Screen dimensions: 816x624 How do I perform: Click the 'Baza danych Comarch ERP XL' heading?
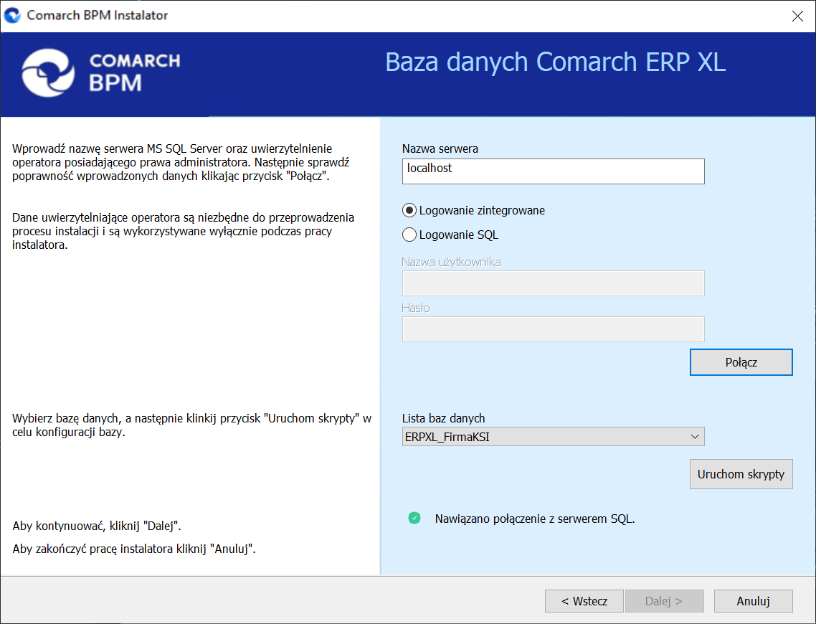(x=555, y=62)
